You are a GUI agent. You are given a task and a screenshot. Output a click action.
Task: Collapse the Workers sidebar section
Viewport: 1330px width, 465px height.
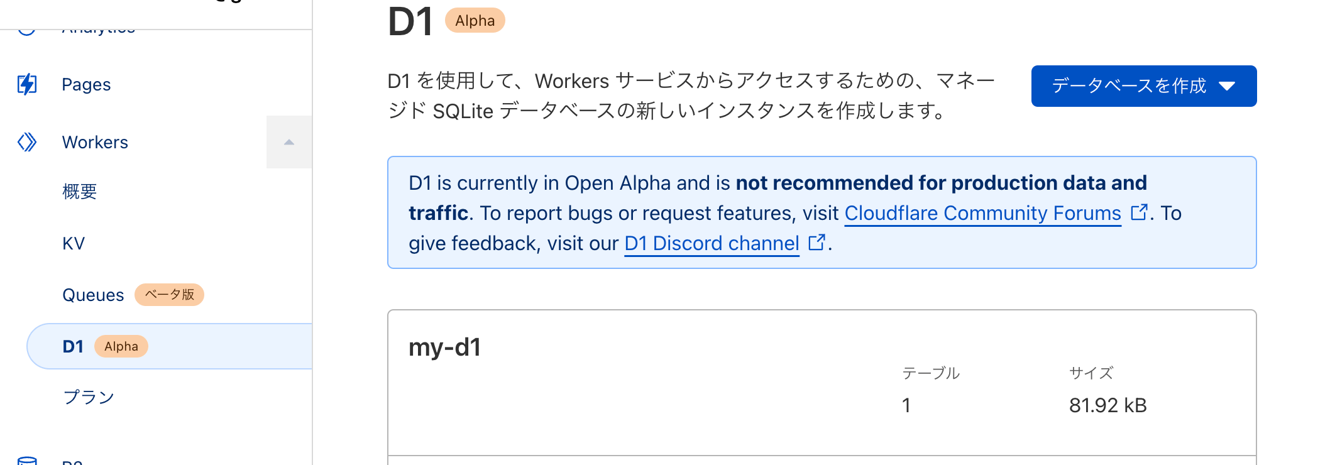pos(289,142)
